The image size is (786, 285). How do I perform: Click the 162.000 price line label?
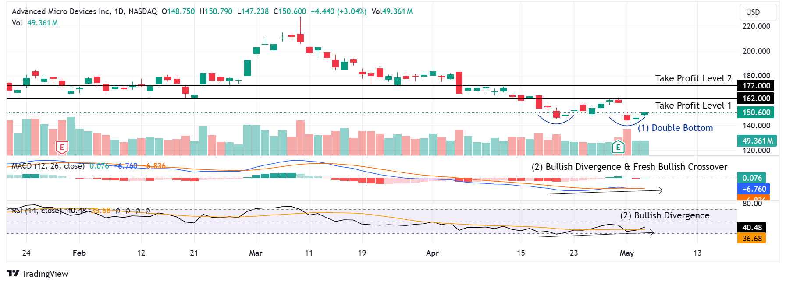(756, 99)
